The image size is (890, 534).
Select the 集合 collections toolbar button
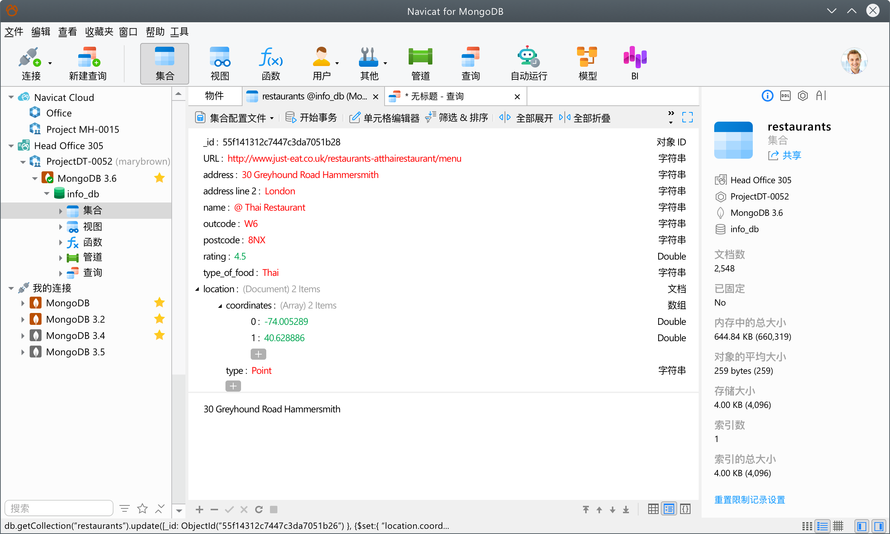pyautogui.click(x=165, y=64)
